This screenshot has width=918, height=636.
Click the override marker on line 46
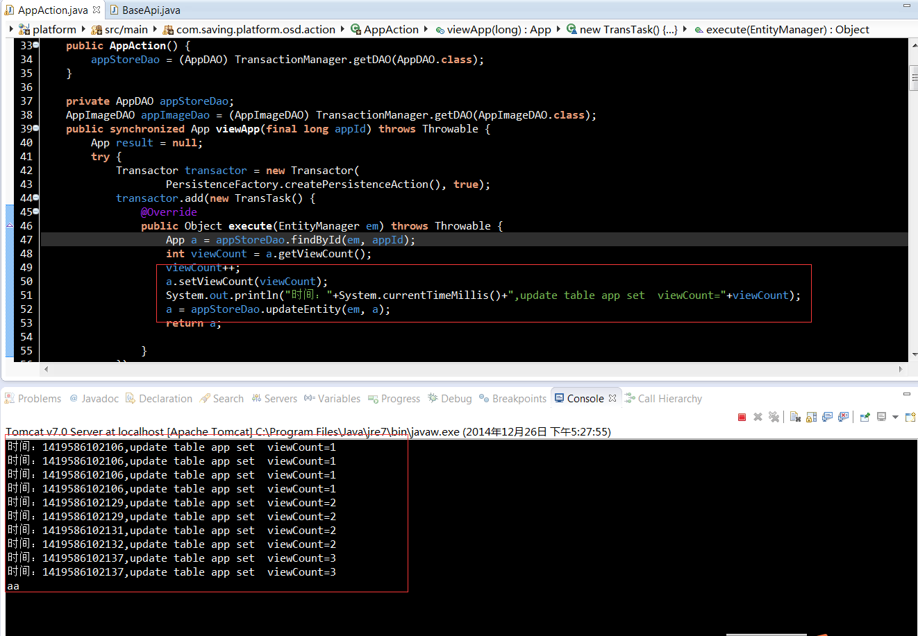tap(10, 225)
